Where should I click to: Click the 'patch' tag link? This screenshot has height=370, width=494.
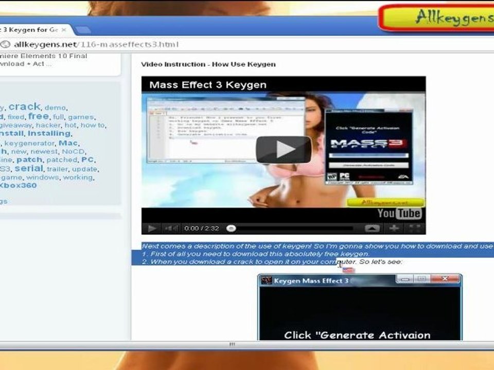[29, 160]
